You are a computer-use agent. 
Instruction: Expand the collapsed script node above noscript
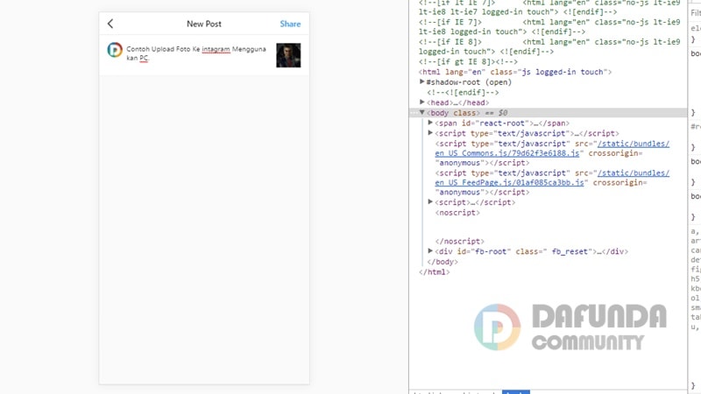click(430, 202)
